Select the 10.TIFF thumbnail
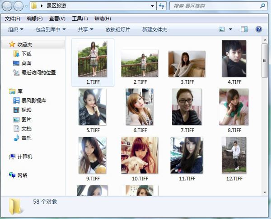Image resolution: width=271 pixels, height=219 pixels. click(140, 155)
